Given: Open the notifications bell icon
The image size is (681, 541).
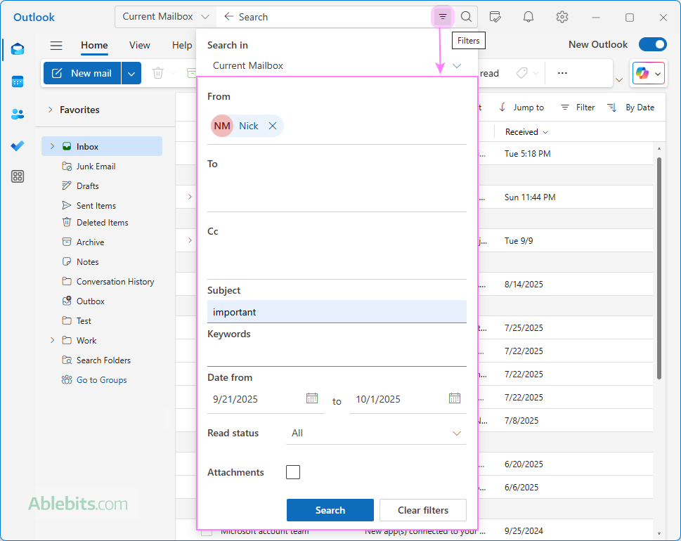Looking at the screenshot, I should [528, 17].
